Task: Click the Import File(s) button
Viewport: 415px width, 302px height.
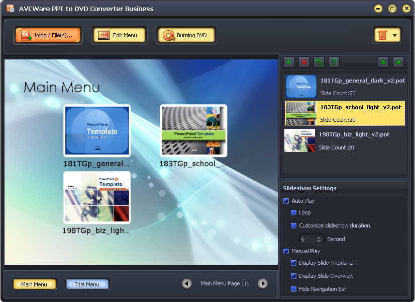Action: pyautogui.click(x=48, y=35)
